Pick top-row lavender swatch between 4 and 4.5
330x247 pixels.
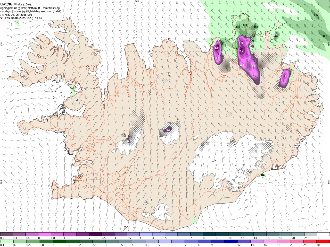[146, 234]
